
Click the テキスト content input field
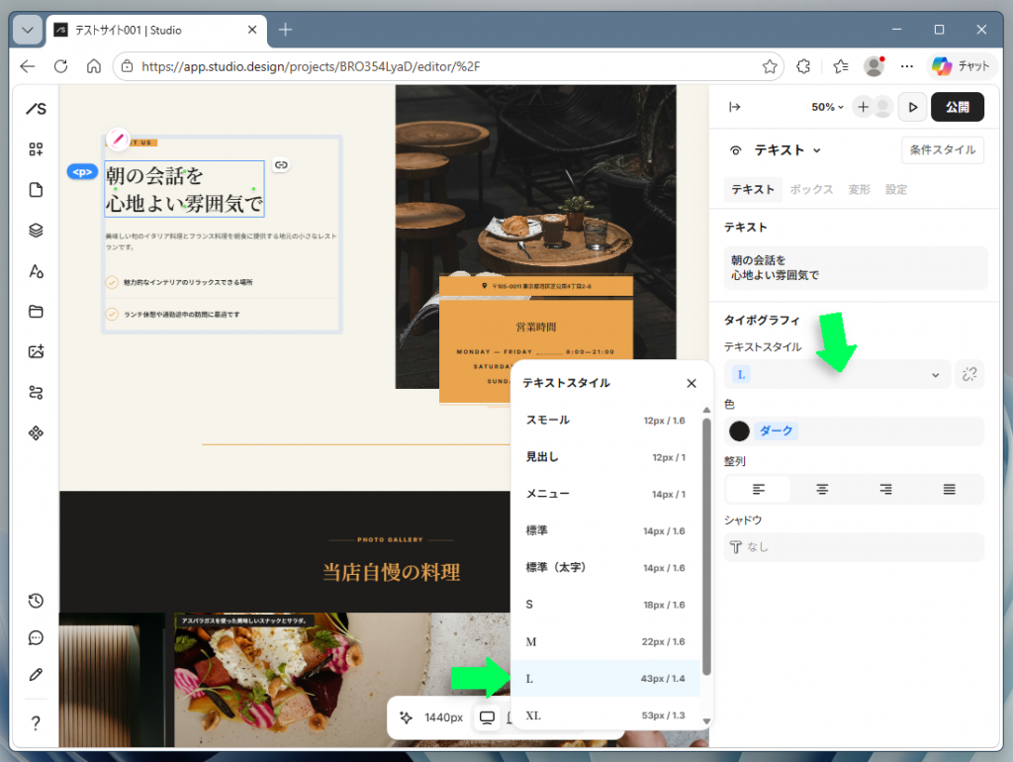856,267
